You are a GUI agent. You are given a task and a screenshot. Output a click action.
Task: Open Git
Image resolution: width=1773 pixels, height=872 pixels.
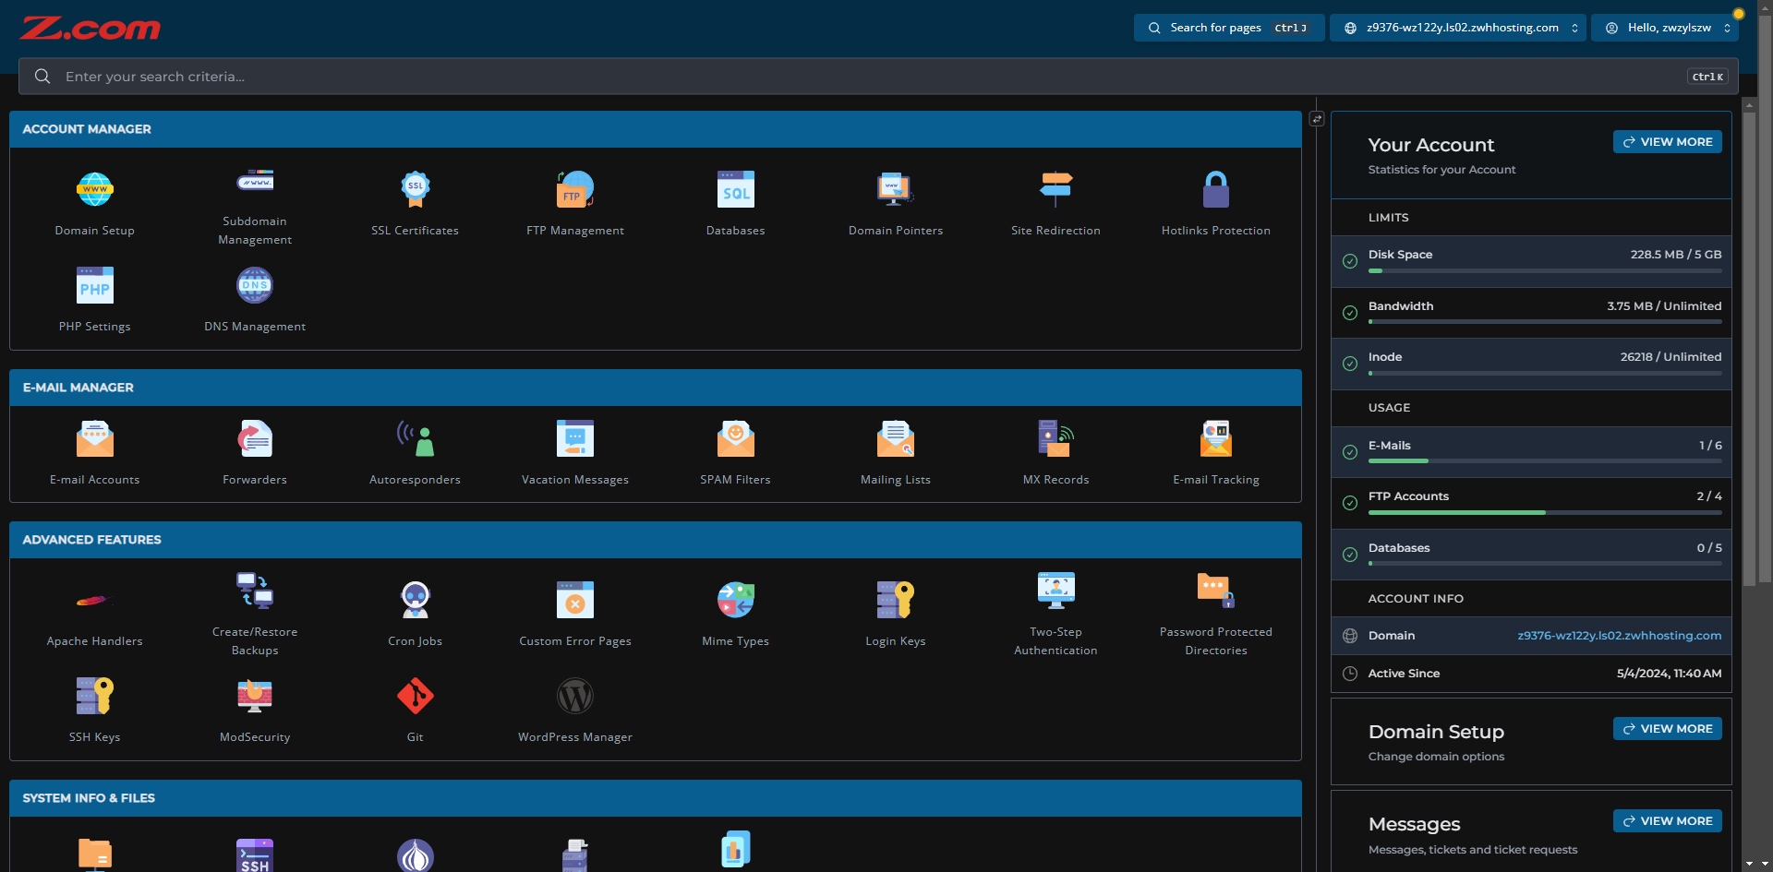point(415,710)
